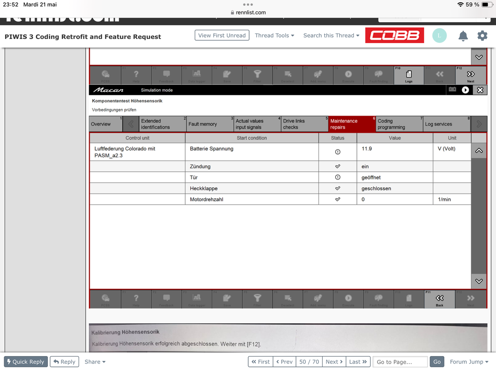Click the COBB advertisement logo
The height and width of the screenshot is (371, 496).
[x=395, y=35]
